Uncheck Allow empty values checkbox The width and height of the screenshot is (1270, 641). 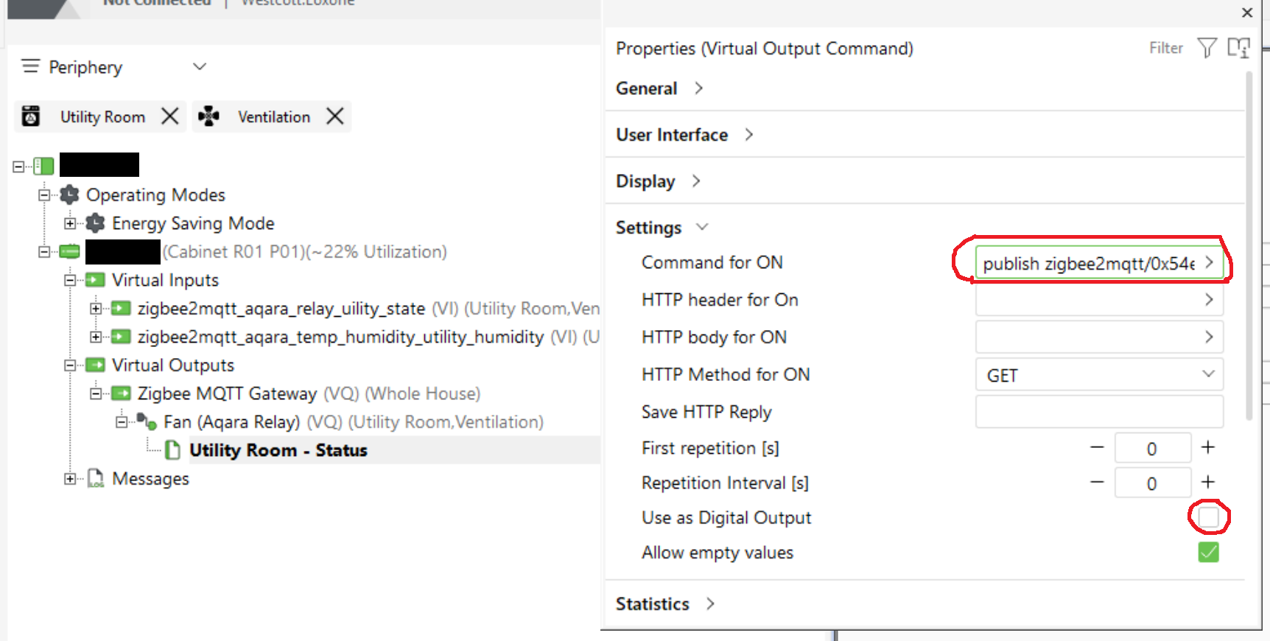1208,552
